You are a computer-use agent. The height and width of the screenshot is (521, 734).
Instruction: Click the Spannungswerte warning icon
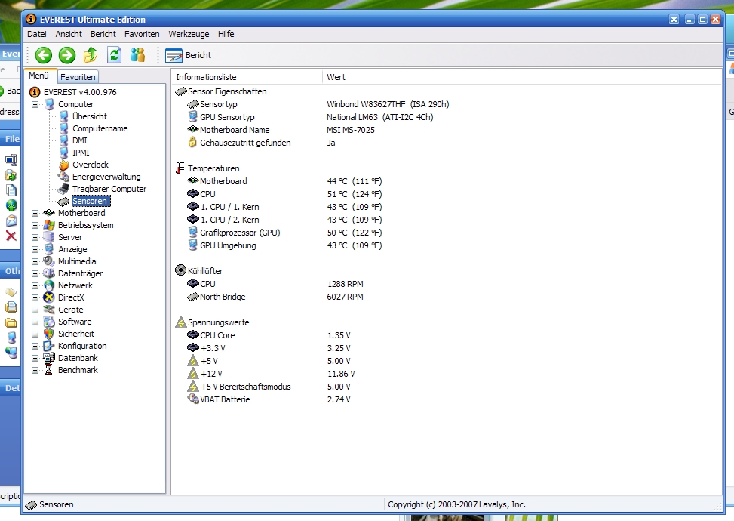[x=181, y=322]
